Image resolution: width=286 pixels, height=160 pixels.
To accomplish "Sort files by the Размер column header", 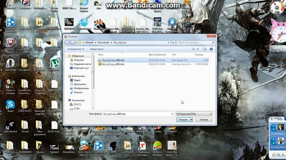I will tap(199, 54).
